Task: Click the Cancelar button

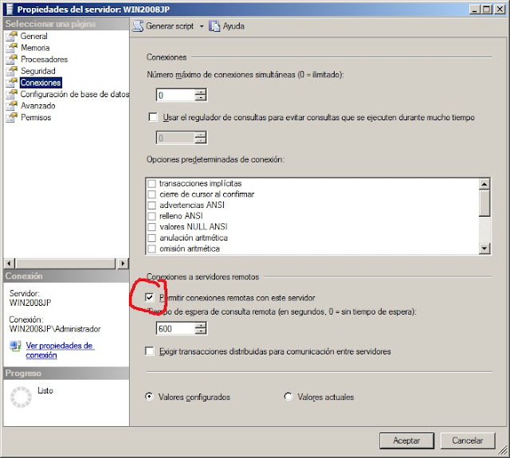Action: 468,440
